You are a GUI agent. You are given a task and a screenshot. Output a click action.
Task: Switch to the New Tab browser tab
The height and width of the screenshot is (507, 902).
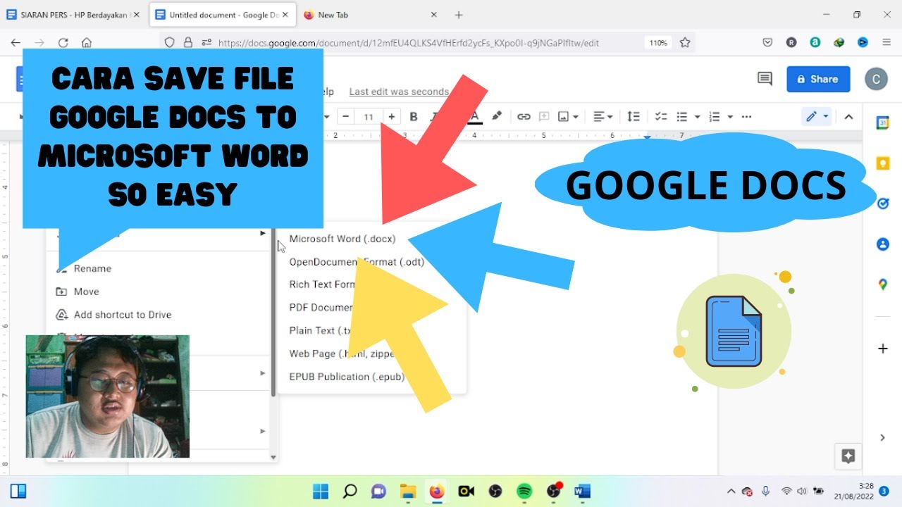[x=371, y=15]
